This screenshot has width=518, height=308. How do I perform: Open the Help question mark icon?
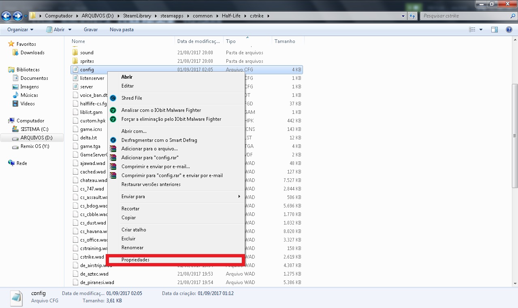(509, 30)
